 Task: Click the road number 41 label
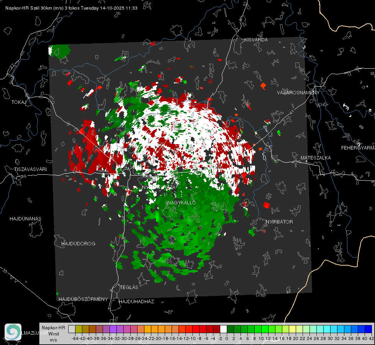(291, 112)
